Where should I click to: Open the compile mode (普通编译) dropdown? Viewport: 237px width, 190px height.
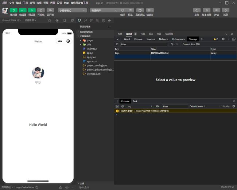coord(104,10)
